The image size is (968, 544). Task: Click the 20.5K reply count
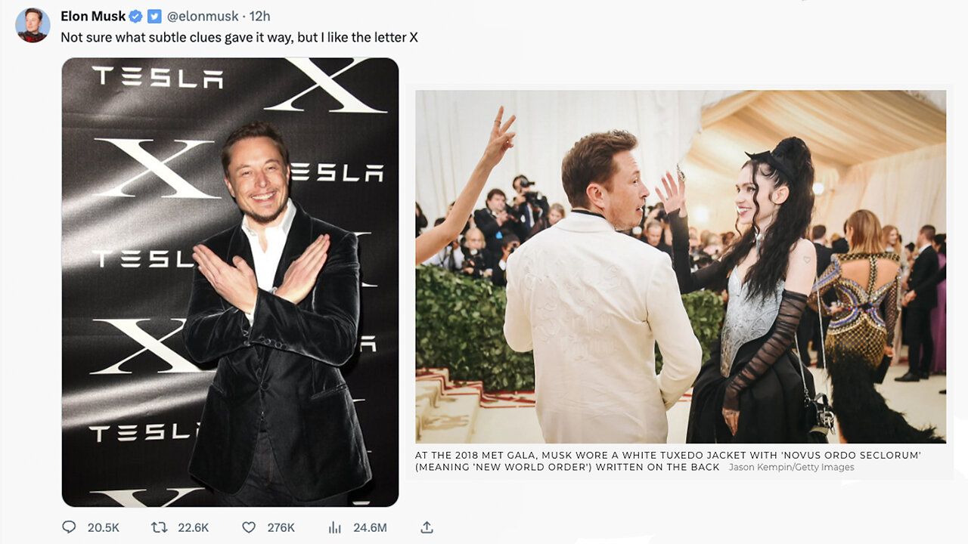point(103,527)
